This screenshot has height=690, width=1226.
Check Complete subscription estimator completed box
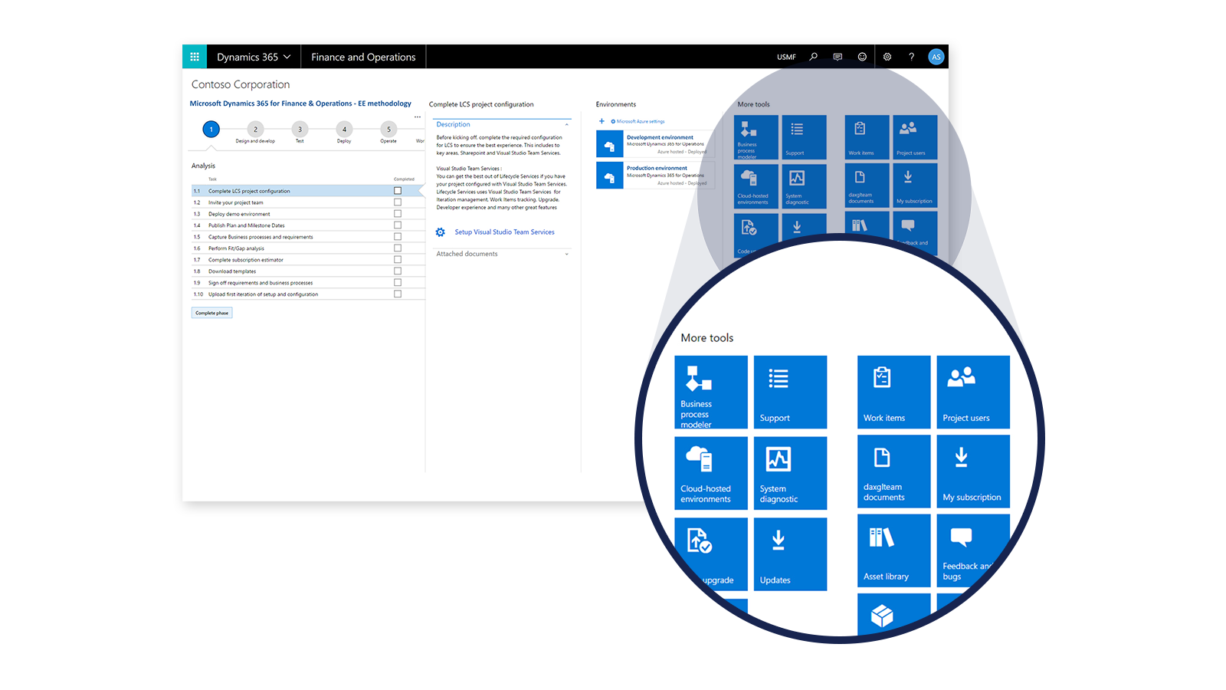[398, 260]
